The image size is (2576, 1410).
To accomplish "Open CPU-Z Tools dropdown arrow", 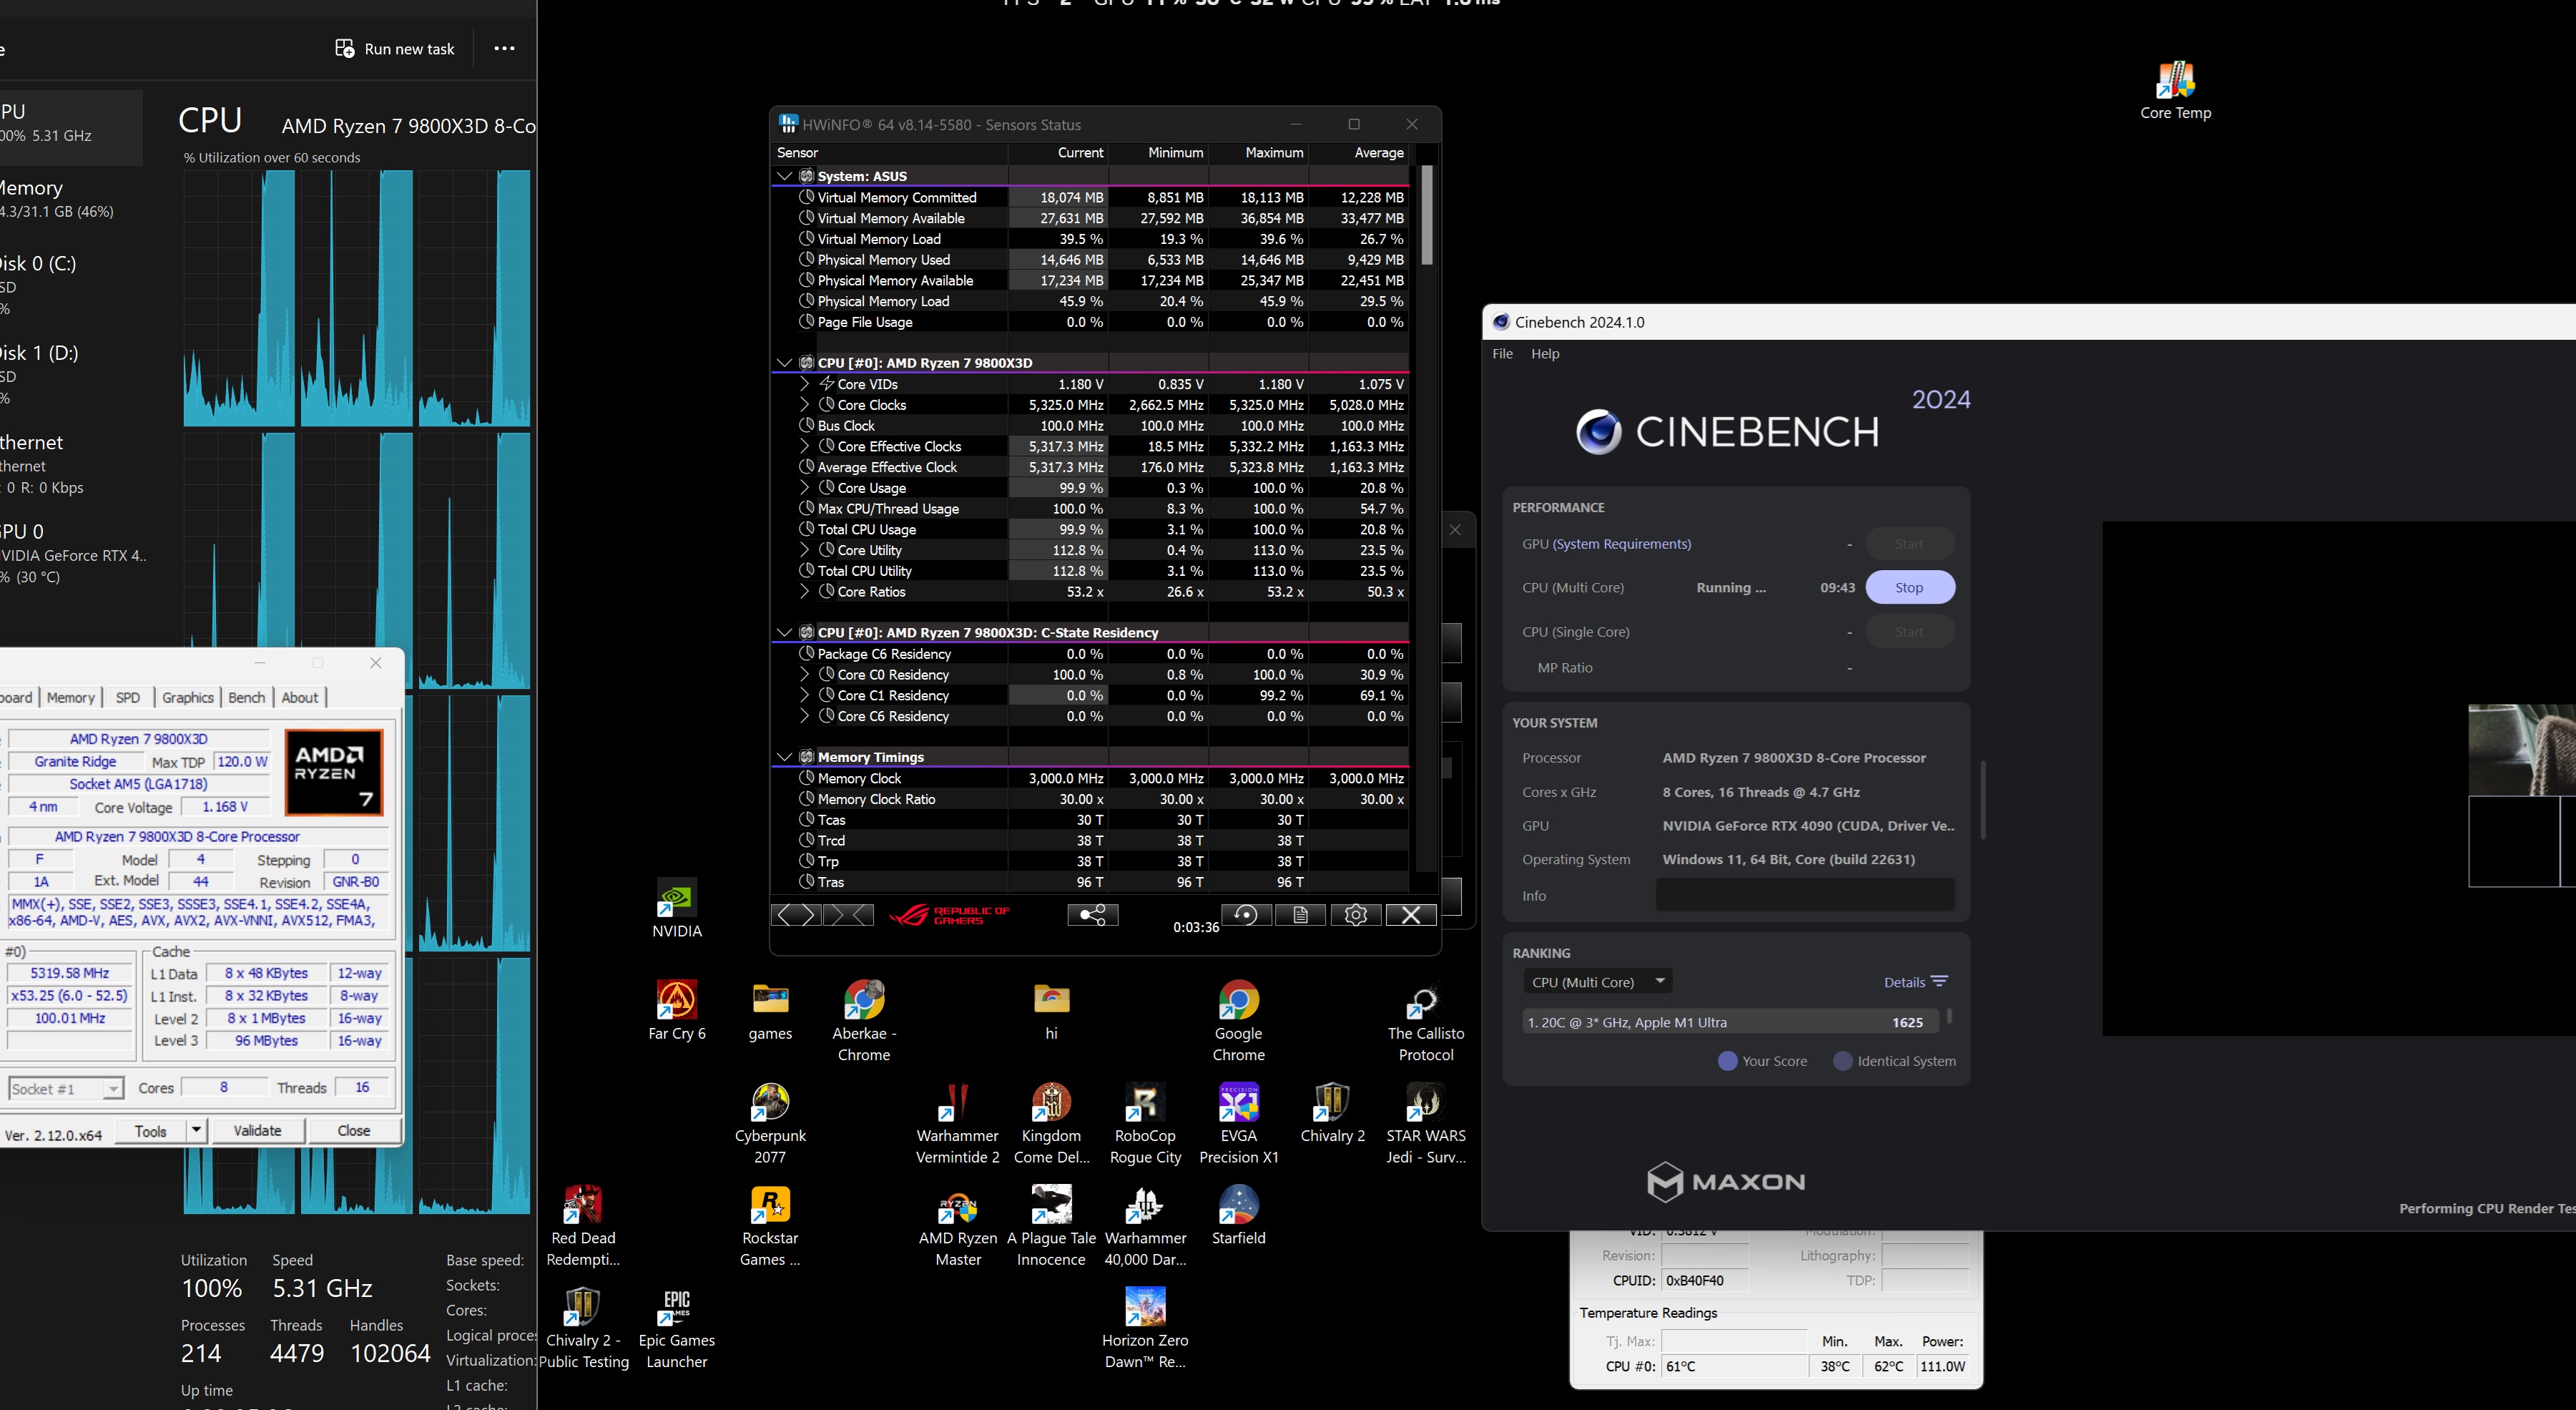I will [x=196, y=1131].
